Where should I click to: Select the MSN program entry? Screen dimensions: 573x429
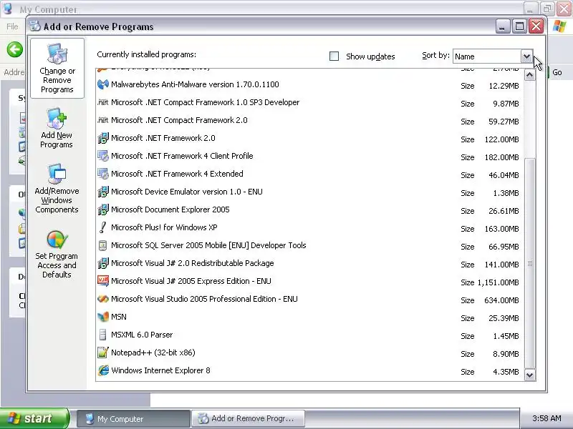pos(310,317)
